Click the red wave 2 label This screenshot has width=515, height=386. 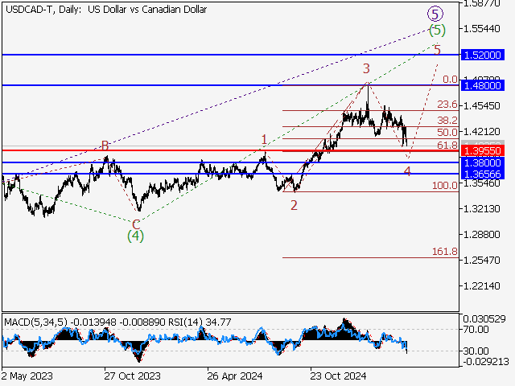point(294,204)
